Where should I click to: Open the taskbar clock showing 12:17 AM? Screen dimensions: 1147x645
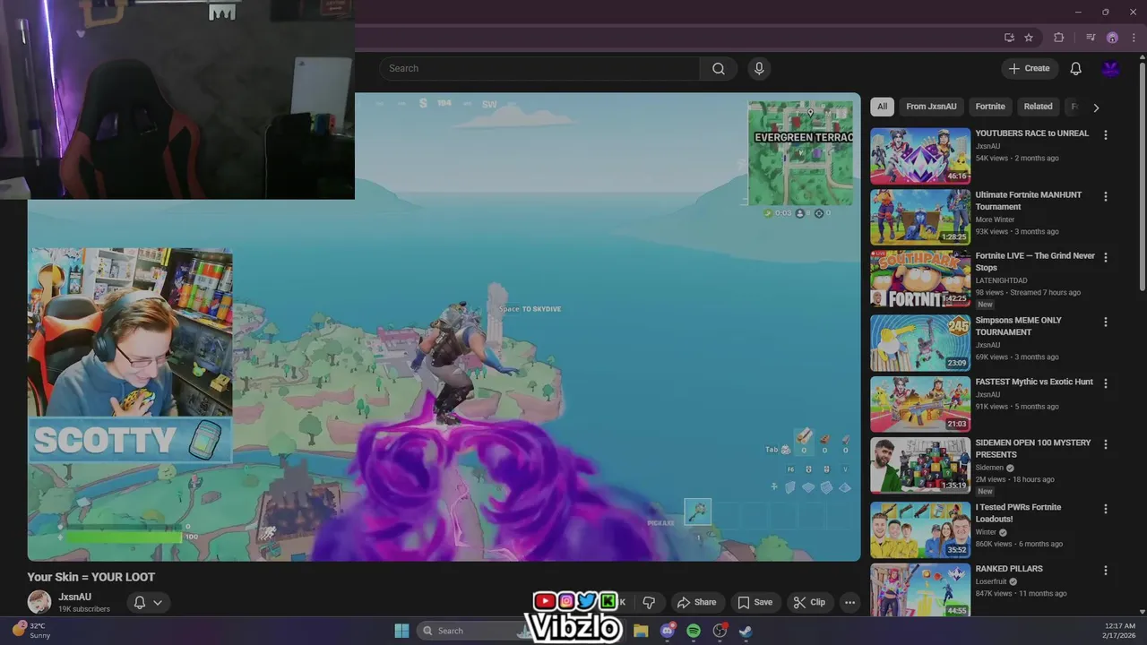pyautogui.click(x=1119, y=630)
